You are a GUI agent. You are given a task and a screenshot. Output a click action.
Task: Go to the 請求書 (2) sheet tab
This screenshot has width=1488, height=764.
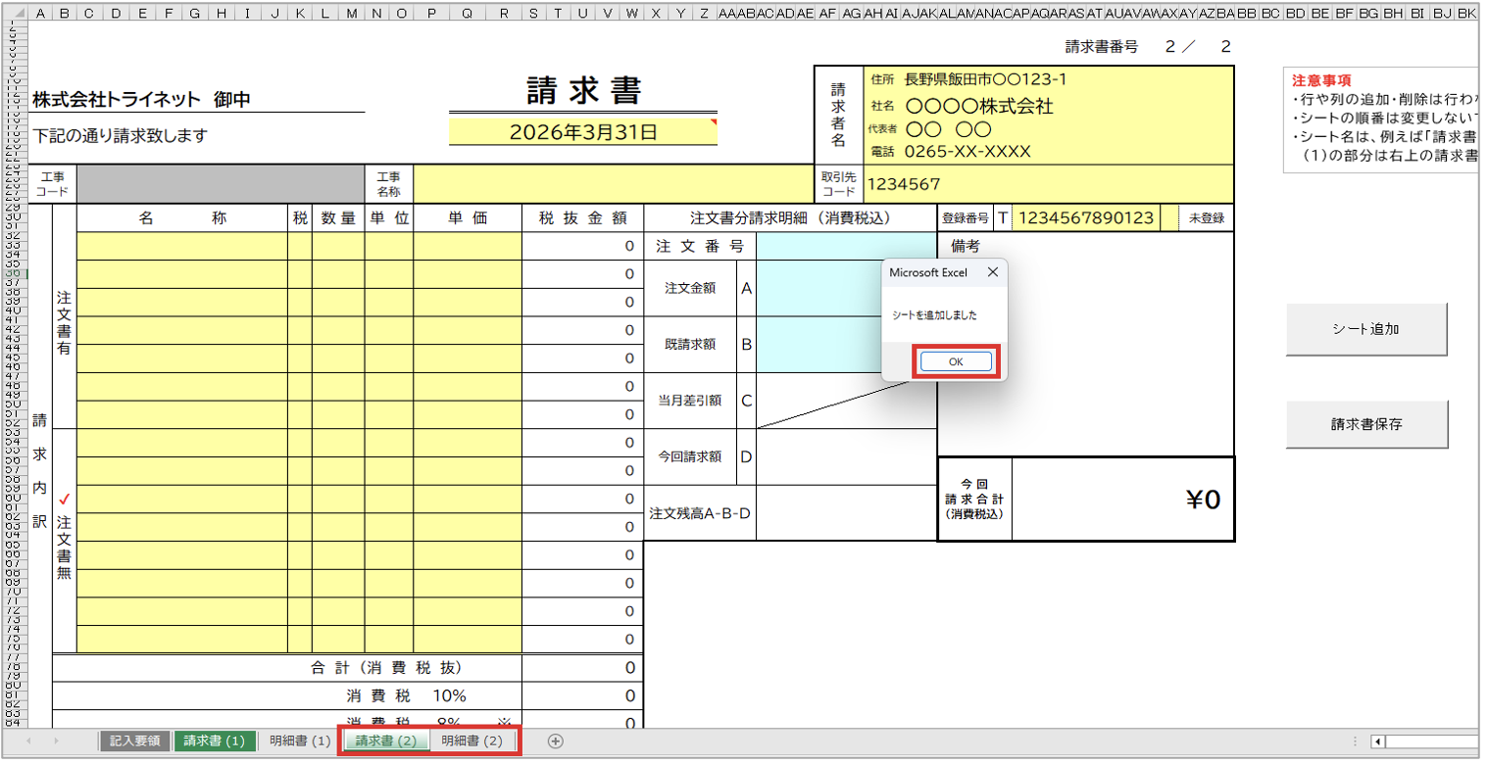[386, 741]
